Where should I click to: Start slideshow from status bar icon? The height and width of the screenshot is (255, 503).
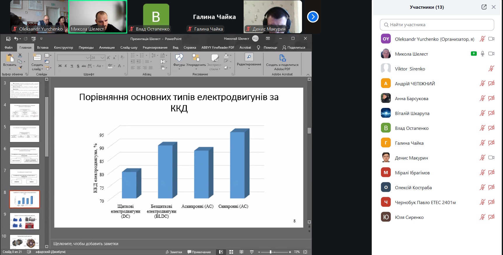pyautogui.click(x=252, y=252)
